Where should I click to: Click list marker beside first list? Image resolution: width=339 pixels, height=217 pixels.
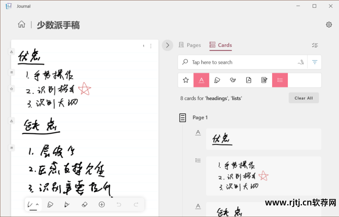coord(12,72)
